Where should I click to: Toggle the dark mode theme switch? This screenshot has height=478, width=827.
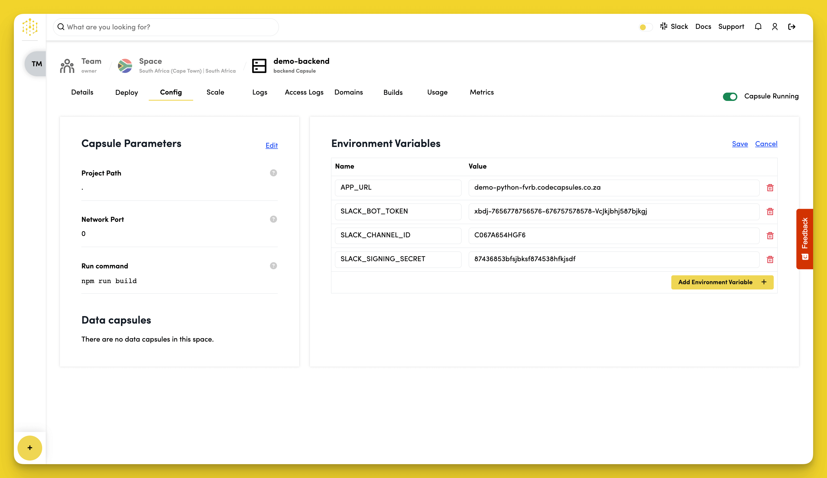tap(646, 27)
